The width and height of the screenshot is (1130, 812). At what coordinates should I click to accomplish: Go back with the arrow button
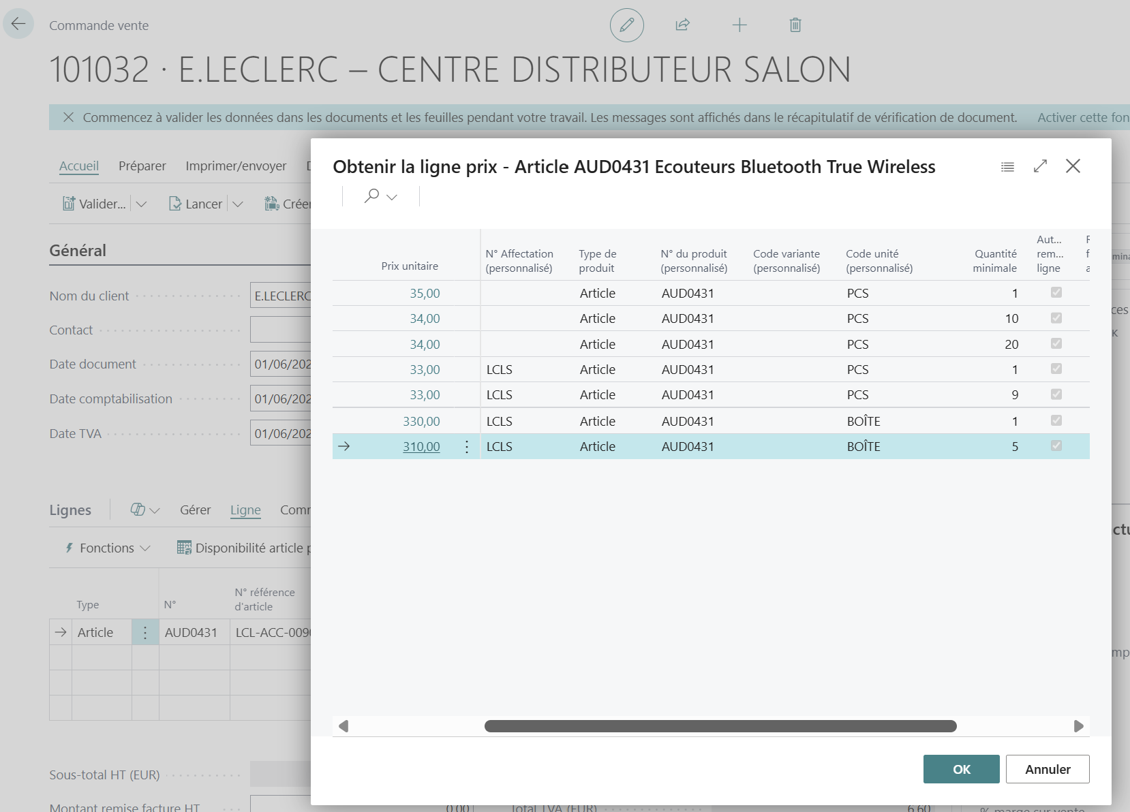coord(18,24)
